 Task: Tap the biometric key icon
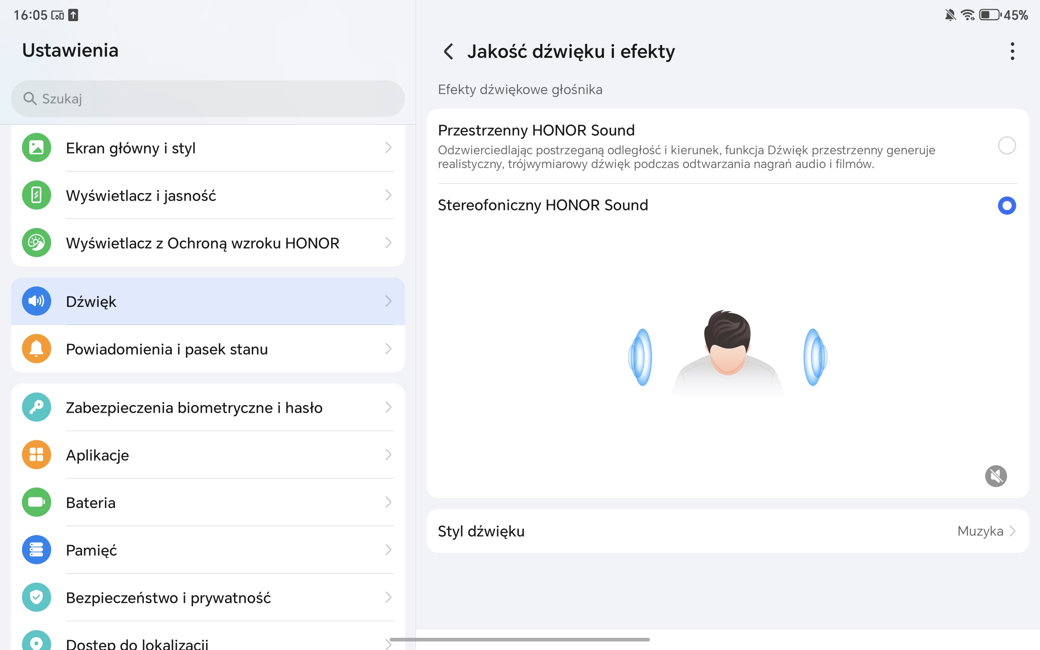click(37, 407)
